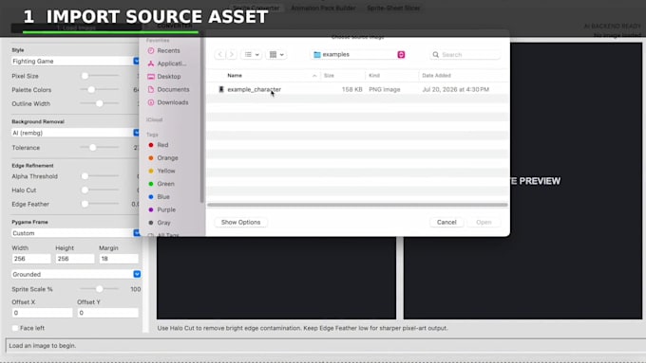Viewport: 646px width, 363px height.
Task: Sort files by the Name column
Action: (235, 75)
